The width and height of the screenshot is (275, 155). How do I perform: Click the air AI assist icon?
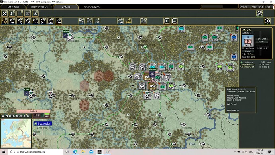(120, 21)
